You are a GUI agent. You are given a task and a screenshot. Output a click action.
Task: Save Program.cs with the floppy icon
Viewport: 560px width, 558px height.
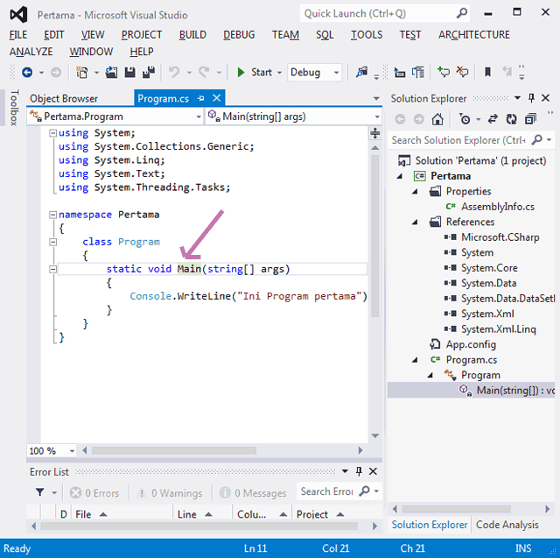click(x=129, y=73)
